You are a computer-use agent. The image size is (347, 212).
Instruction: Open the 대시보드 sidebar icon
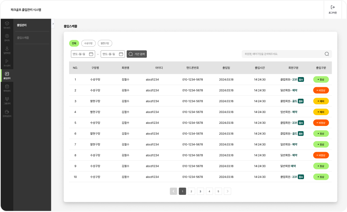click(7, 24)
